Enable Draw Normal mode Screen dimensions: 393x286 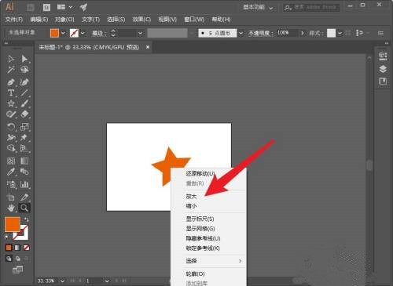pos(9,259)
